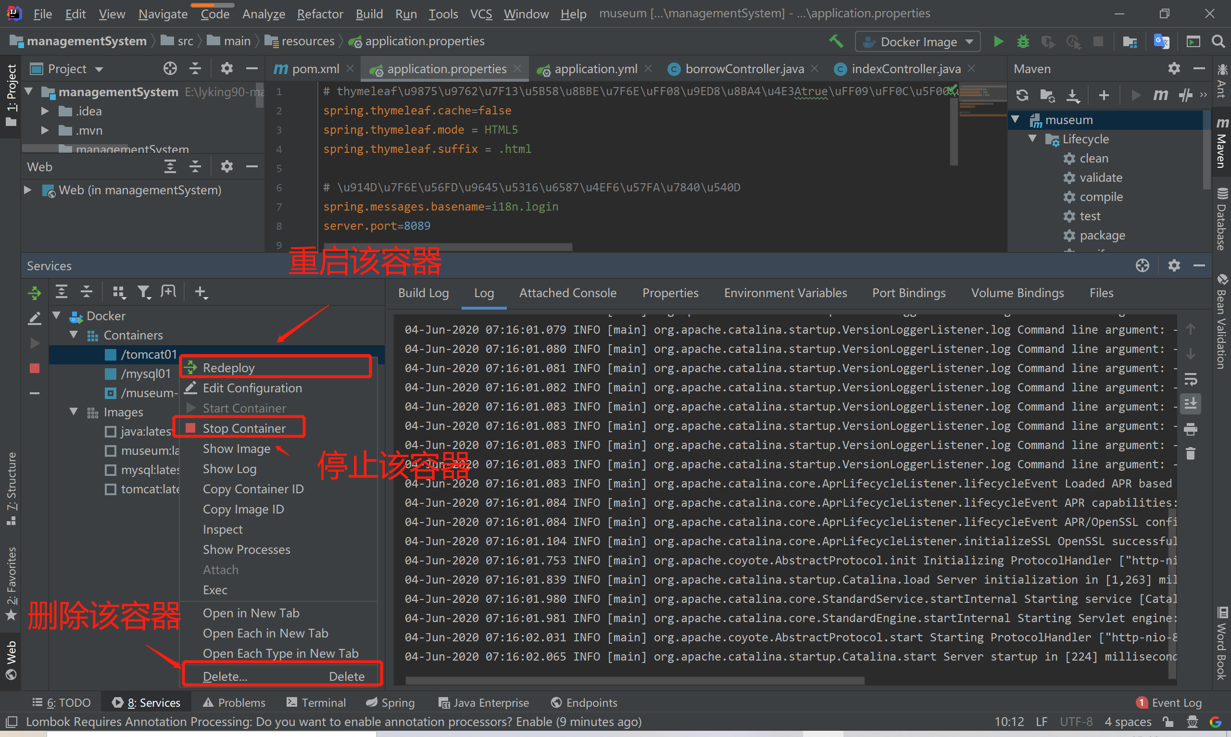Open Maven panel settings gear
The height and width of the screenshot is (737, 1231).
(1174, 69)
